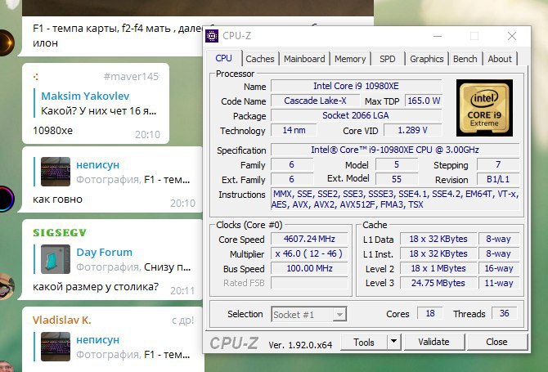Minimize the CPU-Z window
548x372 pixels.
pos(438,36)
